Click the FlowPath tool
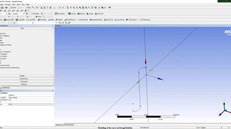Screen dimensions: 231x129 point(42,20)
